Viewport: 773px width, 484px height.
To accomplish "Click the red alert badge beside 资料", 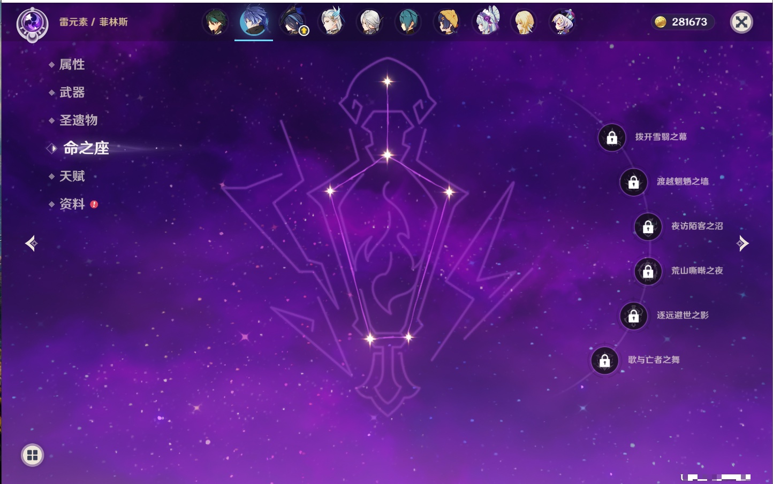I will click(x=94, y=204).
